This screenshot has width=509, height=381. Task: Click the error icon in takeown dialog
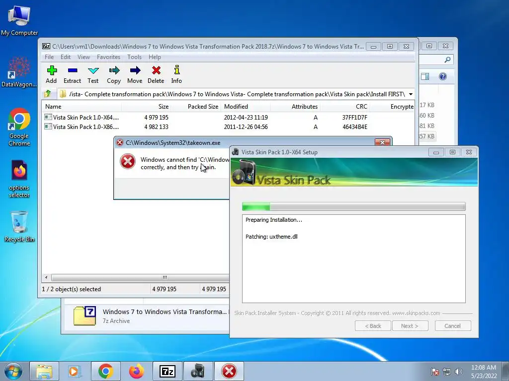[128, 161]
